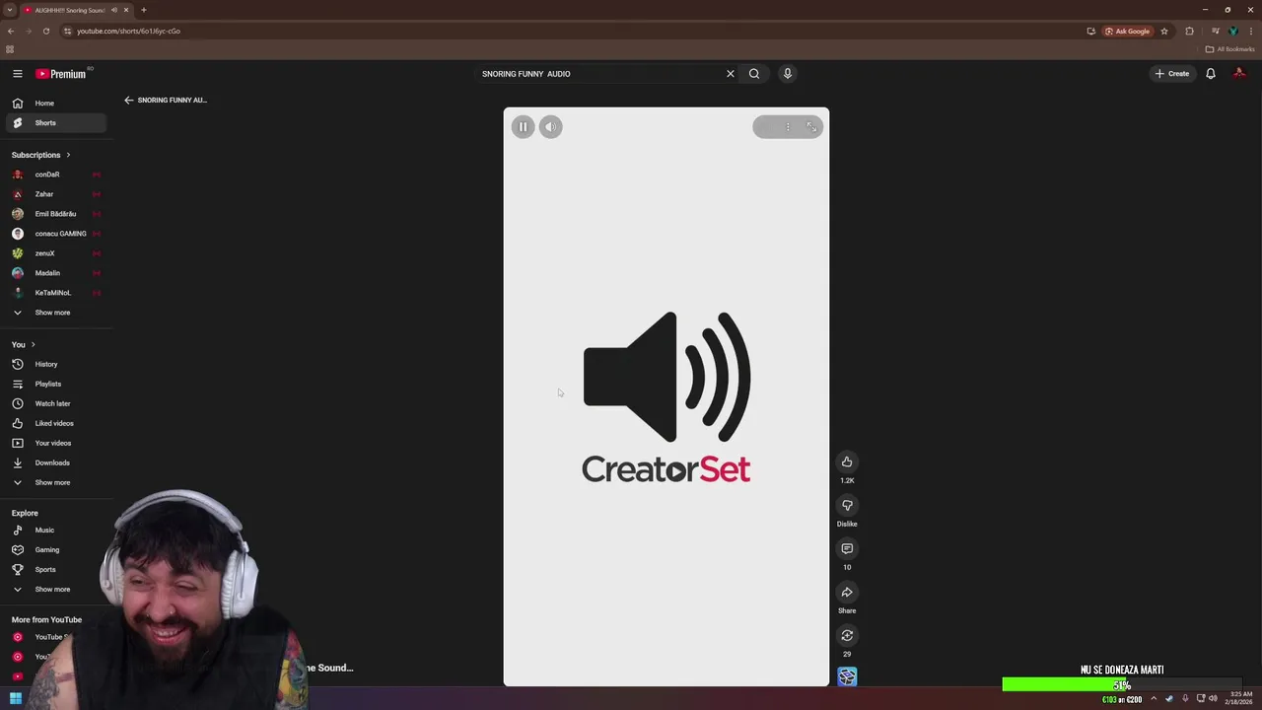Open Watch later list
The width and height of the screenshot is (1262, 710).
point(56,403)
